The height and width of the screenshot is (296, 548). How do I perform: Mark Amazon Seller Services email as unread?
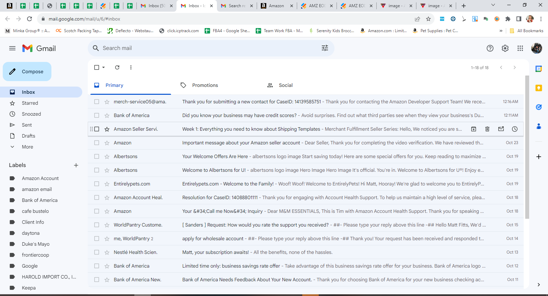(501, 129)
